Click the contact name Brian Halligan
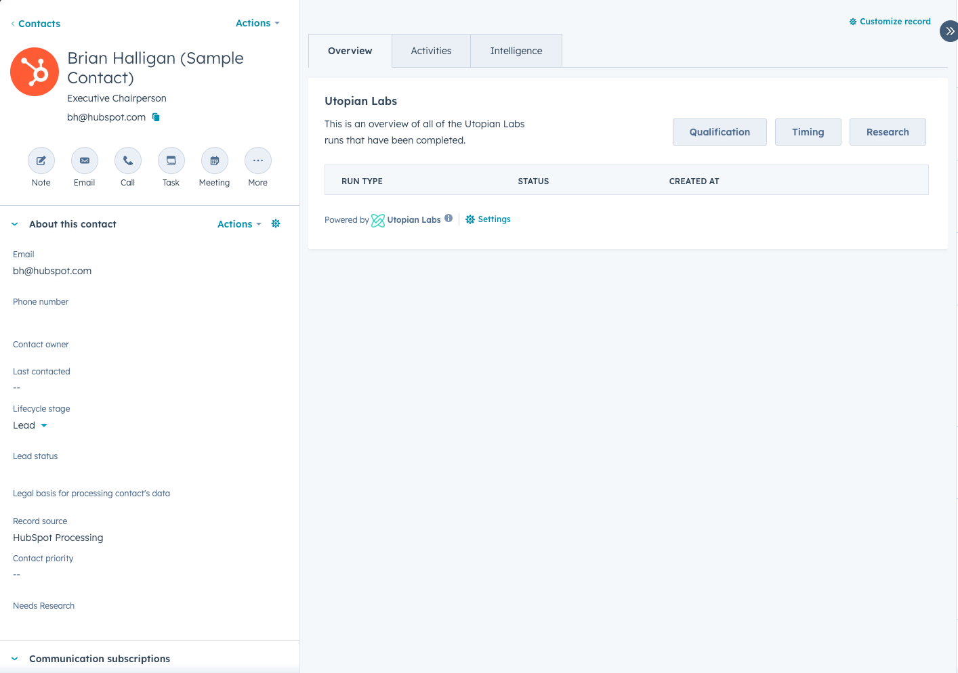Image resolution: width=958 pixels, height=673 pixels. (x=155, y=68)
